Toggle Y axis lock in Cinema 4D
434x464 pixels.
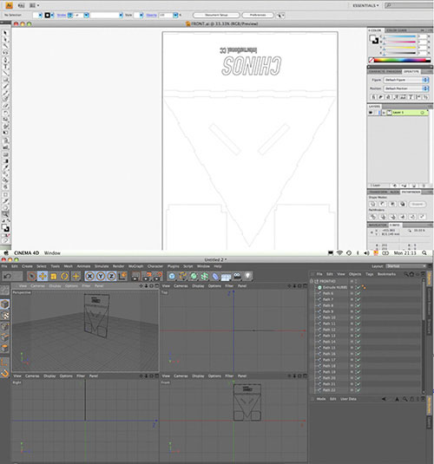pos(101,276)
